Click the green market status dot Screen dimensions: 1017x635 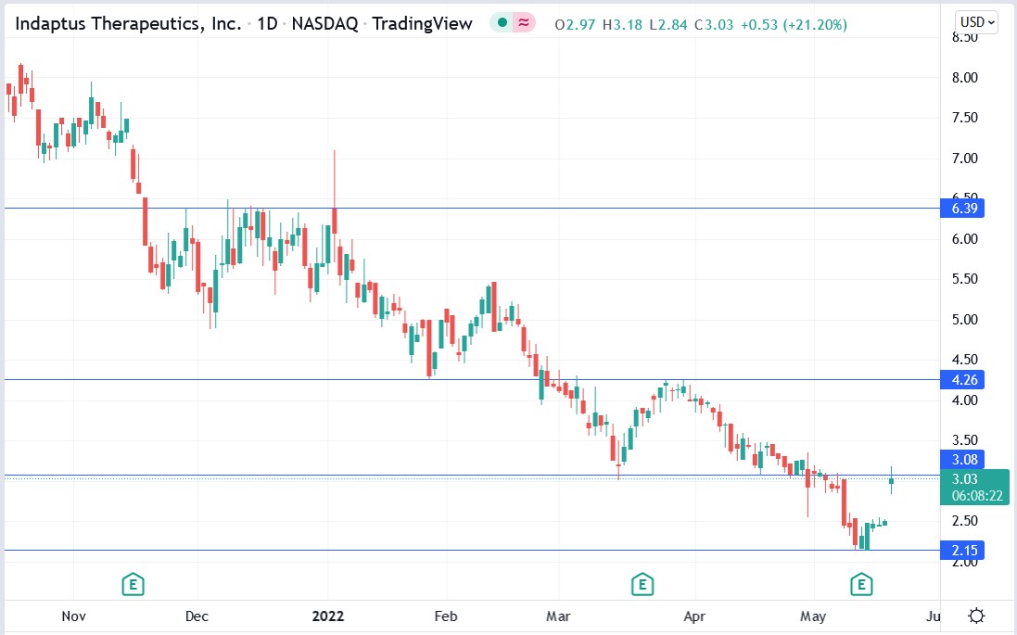502,23
